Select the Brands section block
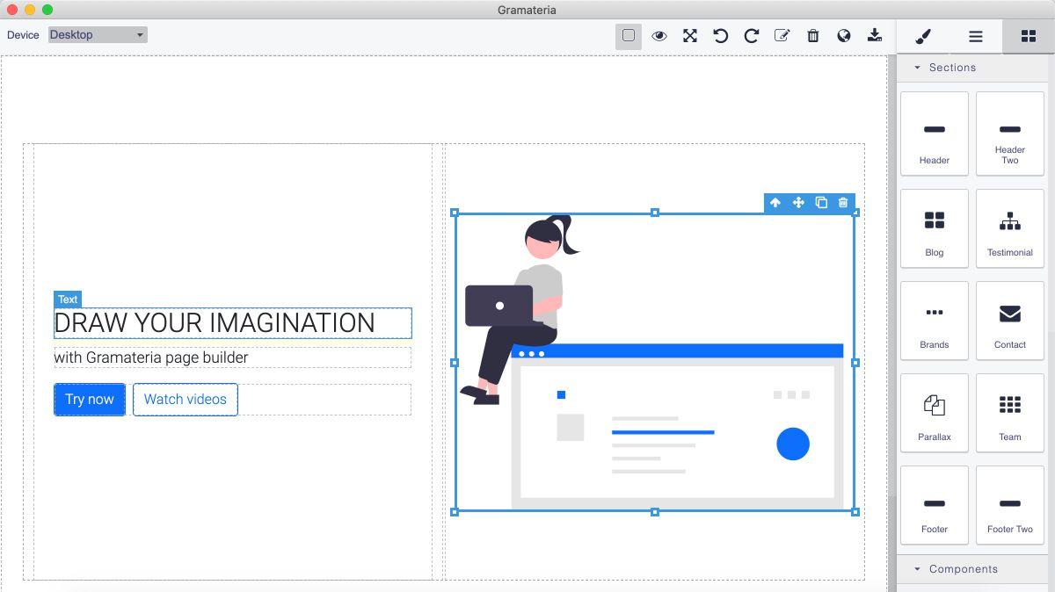This screenshot has height=592, width=1055. pyautogui.click(x=935, y=321)
